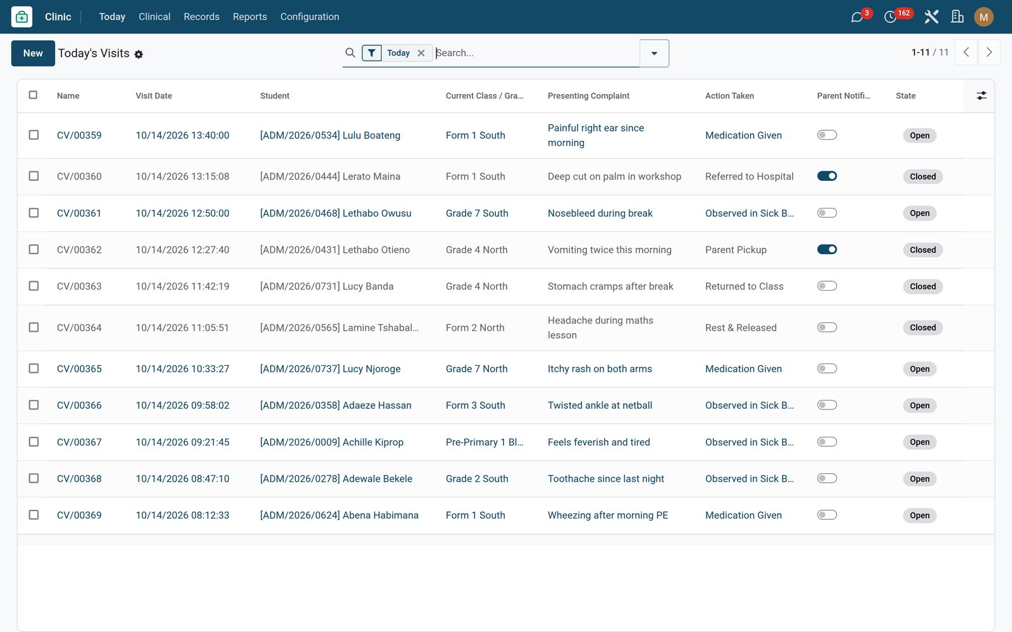Click 'Toothache since last night' complaint
Screen dimensions: 1012x632
(x=606, y=479)
